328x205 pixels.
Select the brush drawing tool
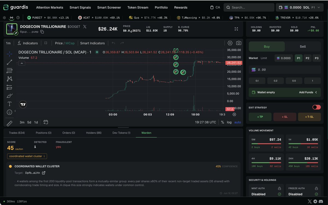point(10,96)
